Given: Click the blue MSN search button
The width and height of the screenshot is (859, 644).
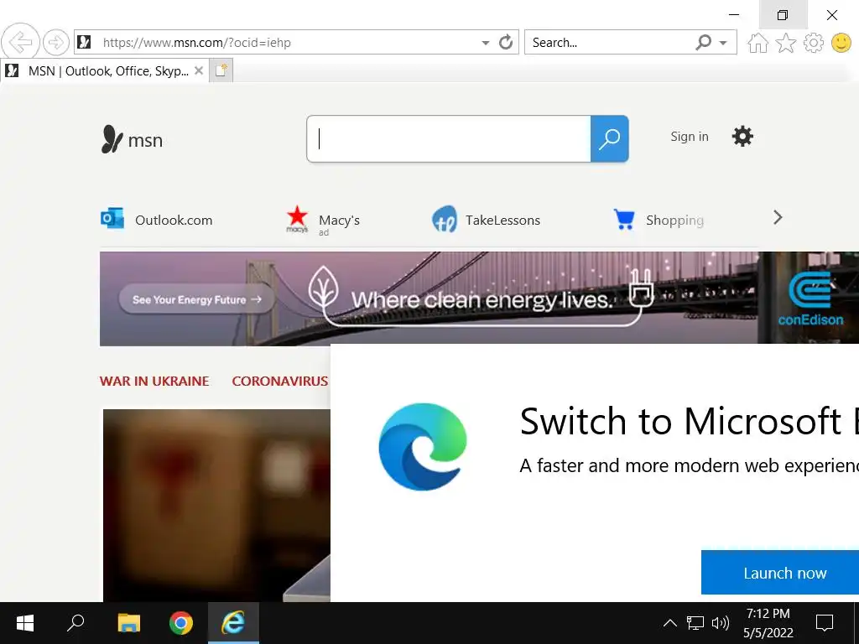Looking at the screenshot, I should click(609, 138).
